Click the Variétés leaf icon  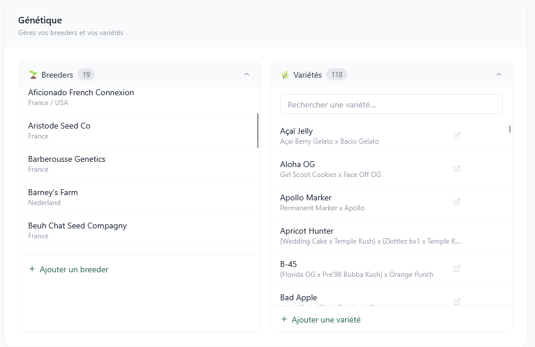click(x=285, y=75)
